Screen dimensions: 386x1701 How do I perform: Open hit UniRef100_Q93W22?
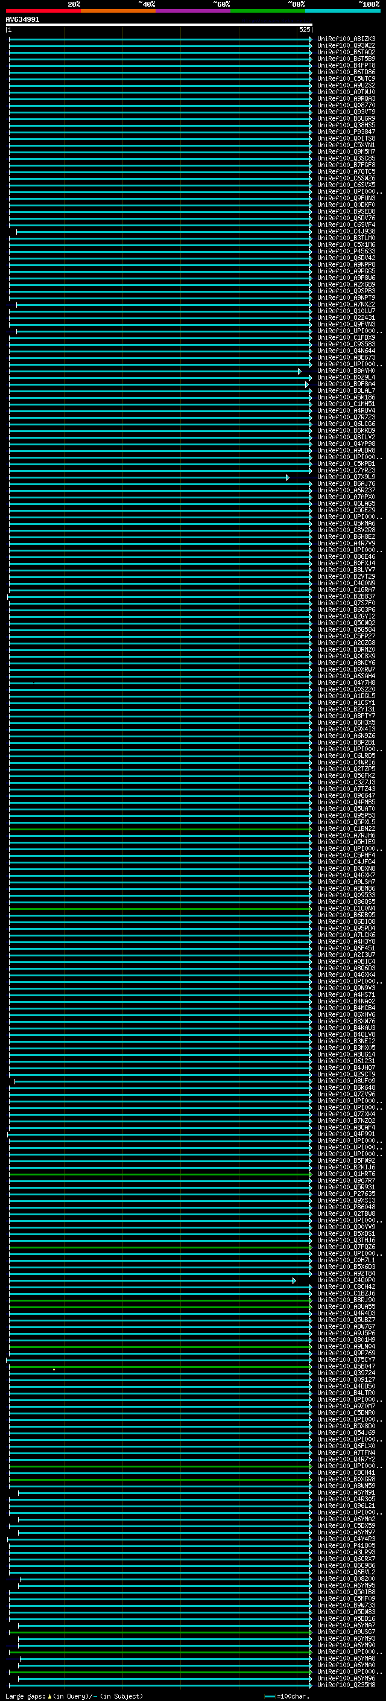[x=346, y=46]
